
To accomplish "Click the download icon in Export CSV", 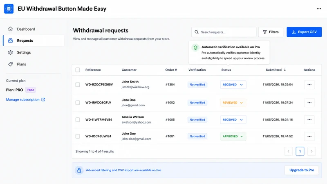I will pos(293,32).
